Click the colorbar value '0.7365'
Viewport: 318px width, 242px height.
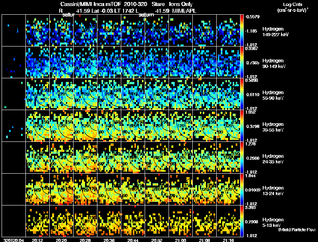253,63
